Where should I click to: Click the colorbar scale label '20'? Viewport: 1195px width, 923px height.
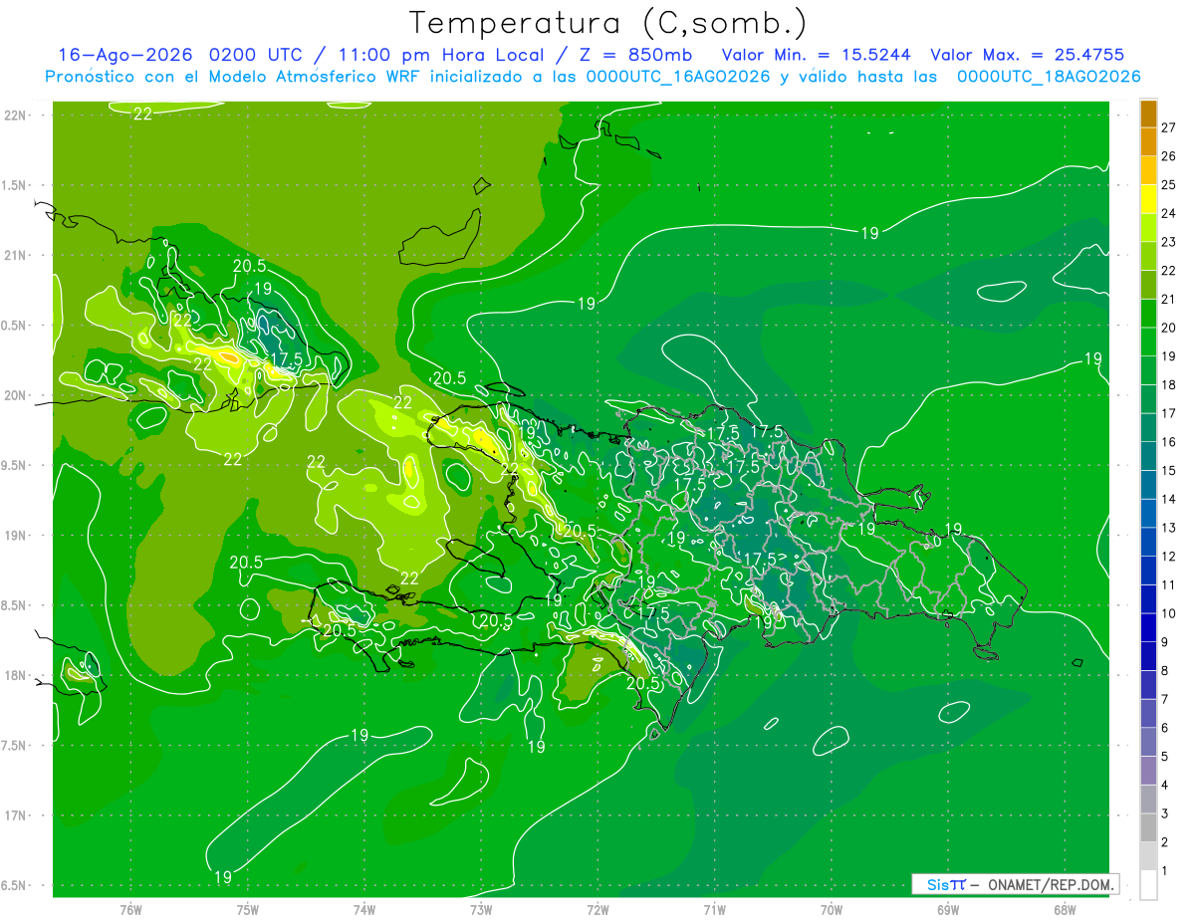point(1169,328)
